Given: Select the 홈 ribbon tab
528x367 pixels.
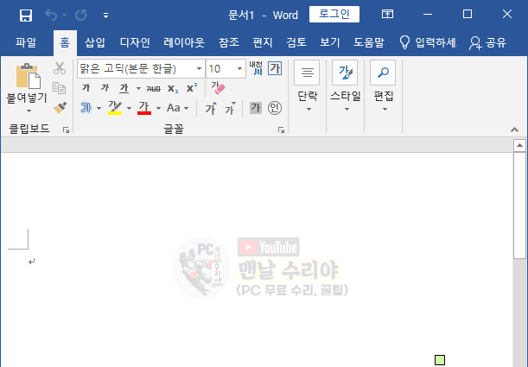Looking at the screenshot, I should [x=65, y=42].
